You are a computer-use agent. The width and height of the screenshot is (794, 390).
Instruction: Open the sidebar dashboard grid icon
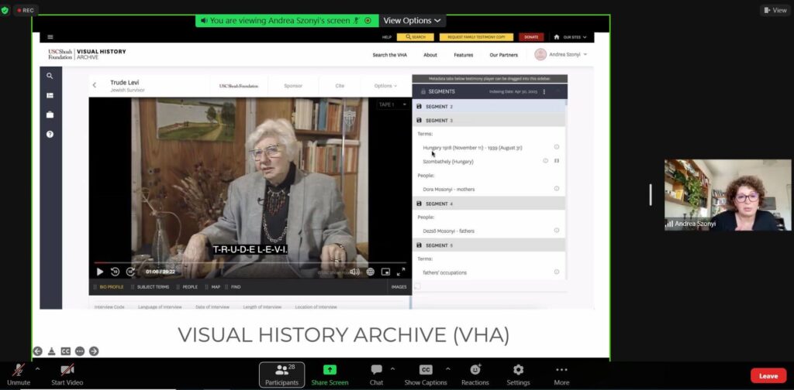click(50, 95)
